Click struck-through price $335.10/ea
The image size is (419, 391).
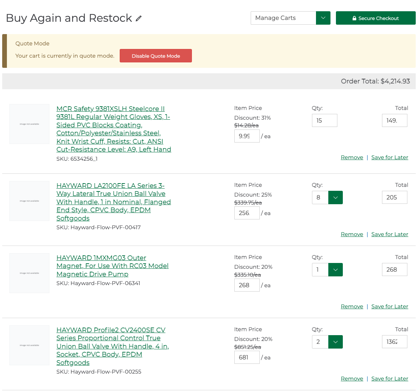click(247, 275)
